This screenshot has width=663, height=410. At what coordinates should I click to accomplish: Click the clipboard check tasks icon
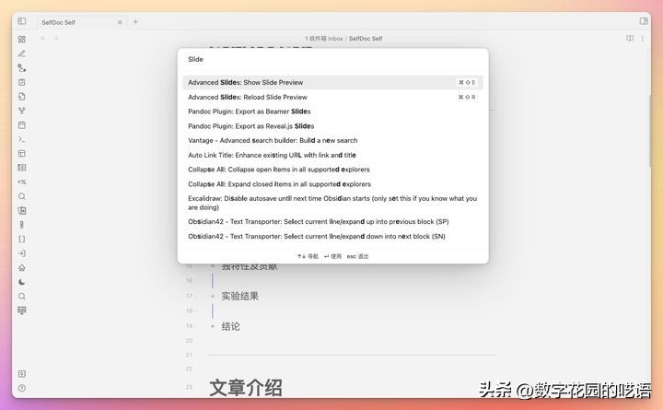[22, 82]
